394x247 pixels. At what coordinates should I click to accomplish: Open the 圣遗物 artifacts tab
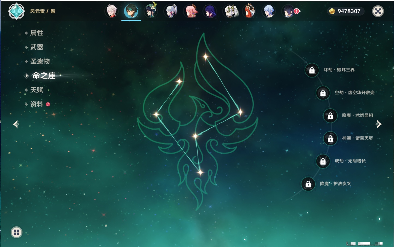[x=40, y=61]
